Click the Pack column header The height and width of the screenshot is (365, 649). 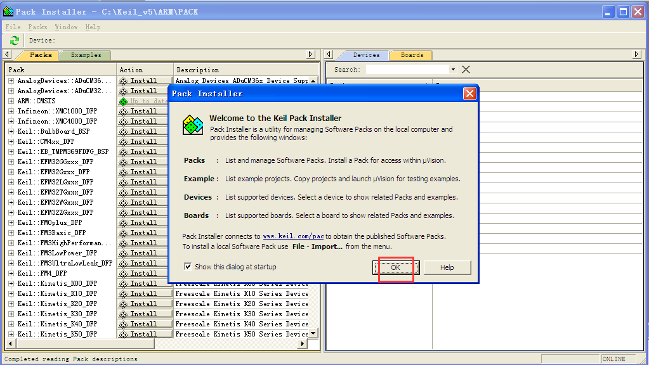tap(61, 70)
